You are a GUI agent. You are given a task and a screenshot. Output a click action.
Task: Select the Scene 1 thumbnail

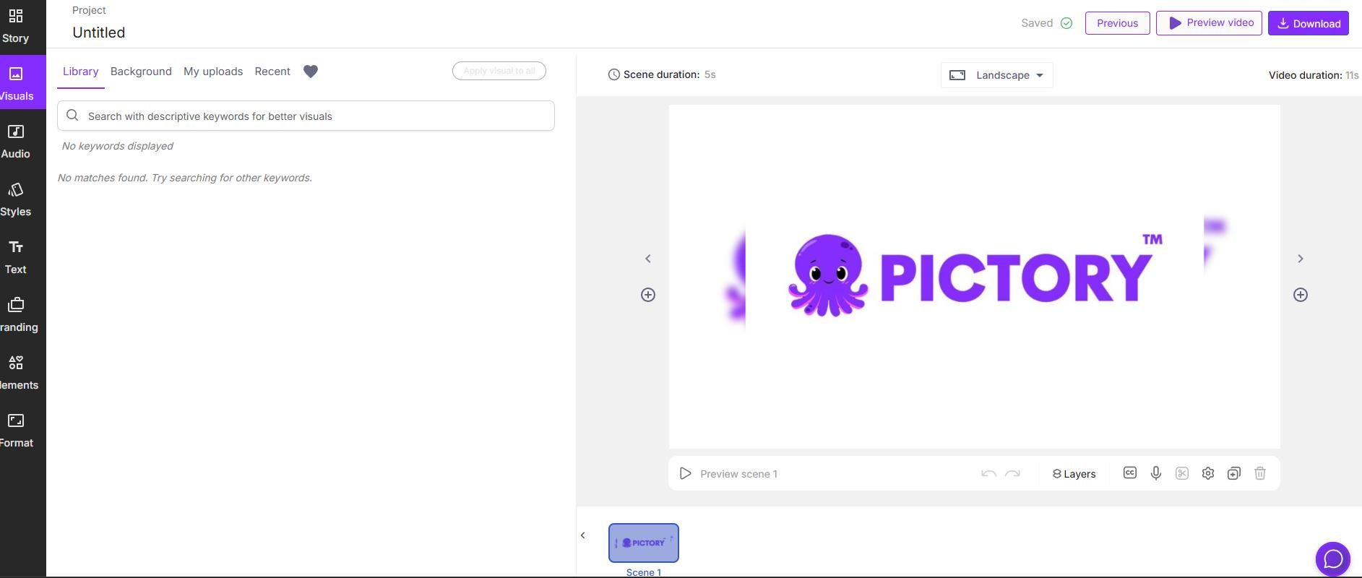644,543
